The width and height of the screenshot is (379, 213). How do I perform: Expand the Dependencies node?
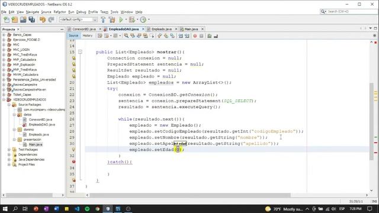(x=9, y=154)
